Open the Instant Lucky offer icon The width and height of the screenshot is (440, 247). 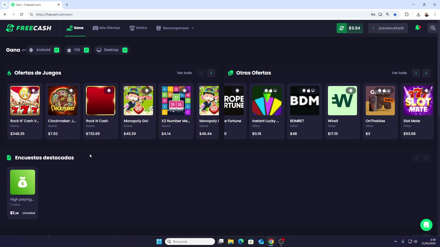tap(267, 101)
